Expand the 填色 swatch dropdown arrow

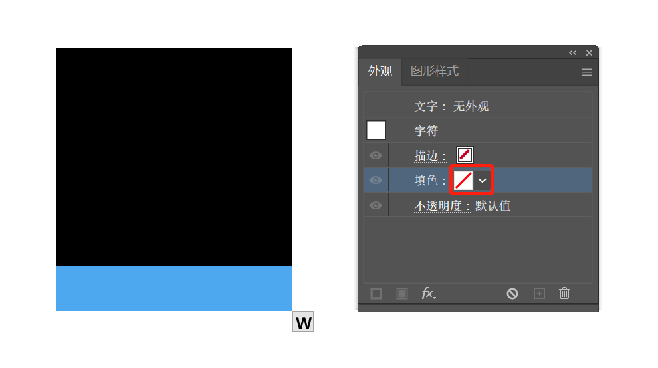483,181
